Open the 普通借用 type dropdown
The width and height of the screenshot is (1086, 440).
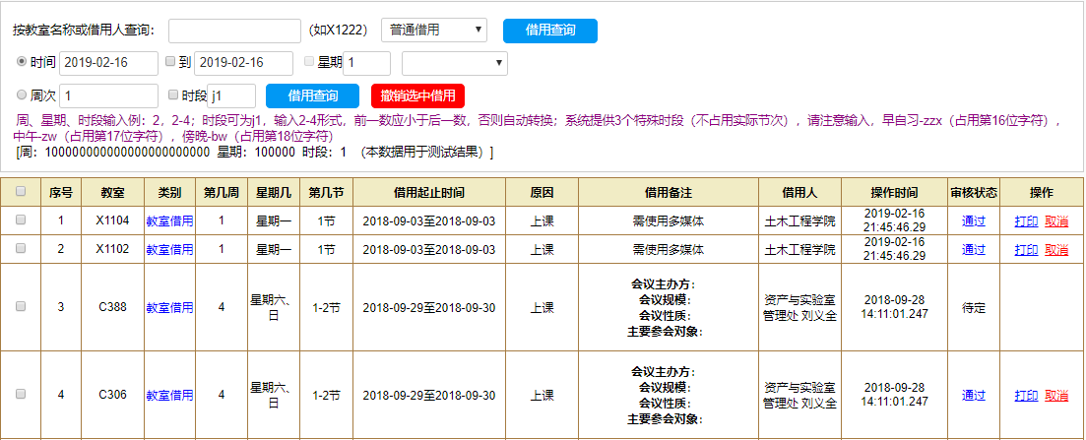click(433, 30)
